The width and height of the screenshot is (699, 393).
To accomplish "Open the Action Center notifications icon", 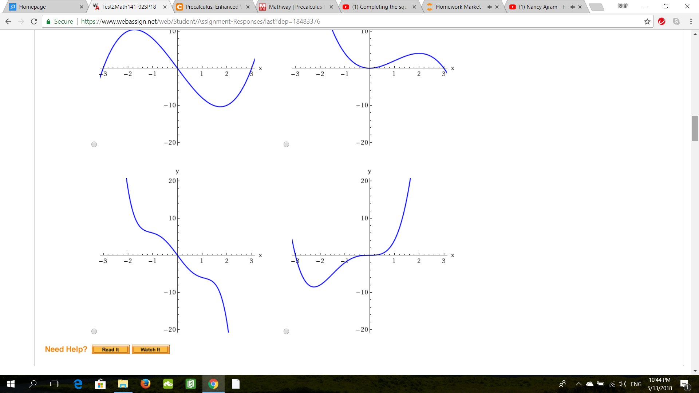I will pos(685,384).
